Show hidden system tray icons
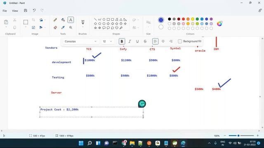264x148 pixels. (209, 143)
